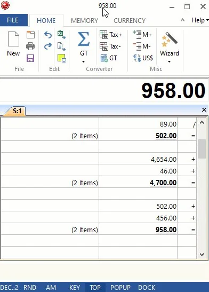The image size is (209, 292).
Task: Click the + operator beside 456.00
Action: 193,218
